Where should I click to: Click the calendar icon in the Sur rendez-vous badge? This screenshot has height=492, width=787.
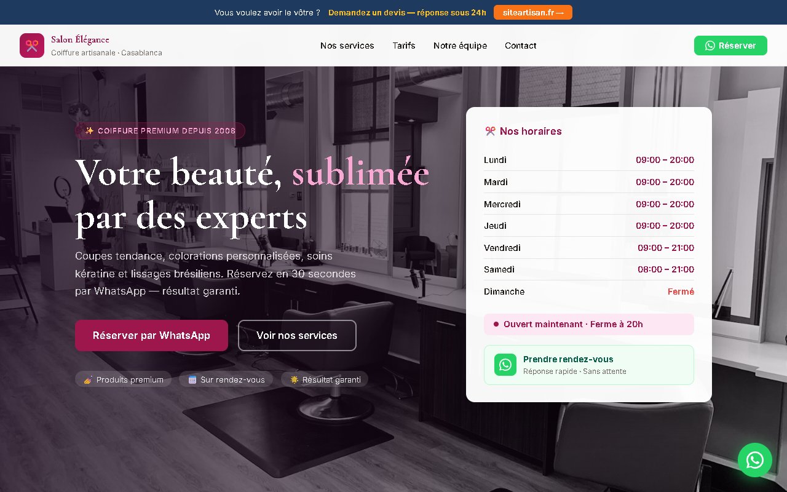pyautogui.click(x=192, y=379)
